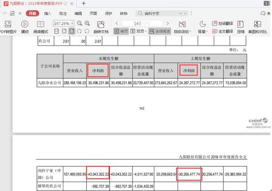272x191 pixels.
Task: Open the 保护 tab
Action: pyautogui.click(x=109, y=14)
